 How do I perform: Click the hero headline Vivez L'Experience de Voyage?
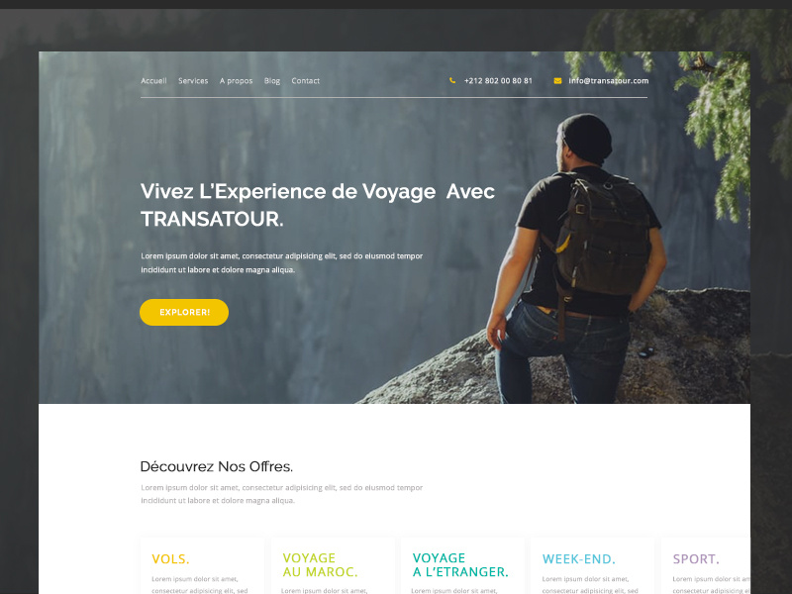tap(288, 191)
